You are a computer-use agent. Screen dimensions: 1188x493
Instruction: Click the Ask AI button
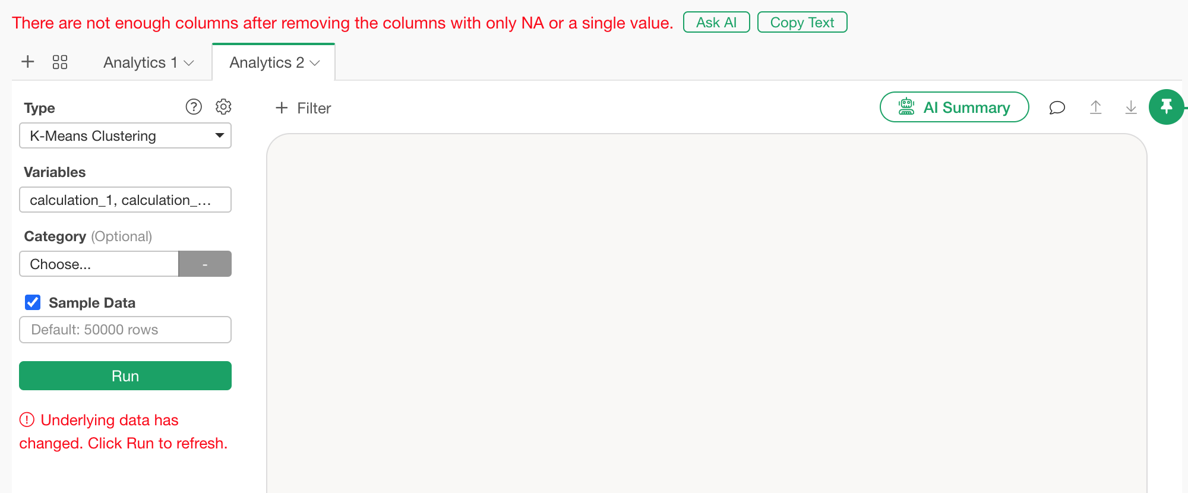coord(716,23)
